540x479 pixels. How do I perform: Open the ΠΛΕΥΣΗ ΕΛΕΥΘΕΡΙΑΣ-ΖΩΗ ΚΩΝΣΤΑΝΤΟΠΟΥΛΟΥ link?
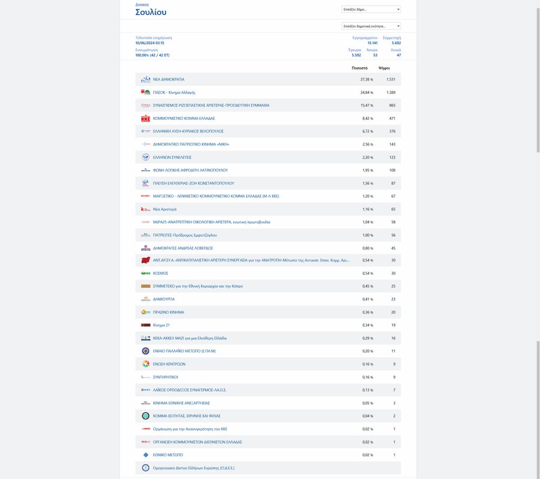tap(193, 183)
